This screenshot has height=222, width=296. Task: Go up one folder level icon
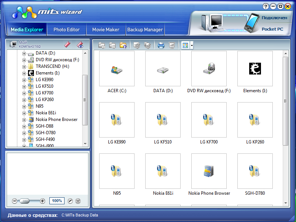(123, 45)
